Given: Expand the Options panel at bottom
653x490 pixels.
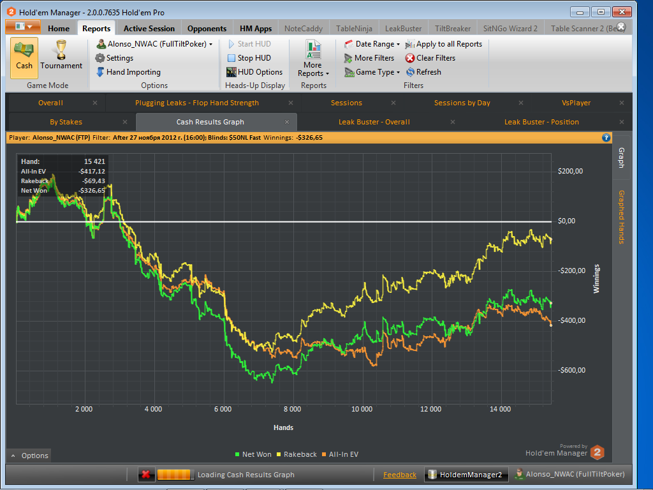Looking at the screenshot, I should coord(29,456).
